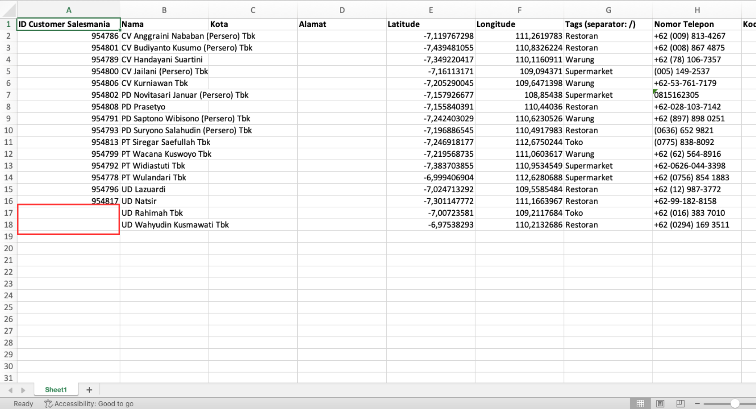
Task: Click empty ID cell beside UD Wahyudin Kusmawati
Action: click(x=69, y=225)
